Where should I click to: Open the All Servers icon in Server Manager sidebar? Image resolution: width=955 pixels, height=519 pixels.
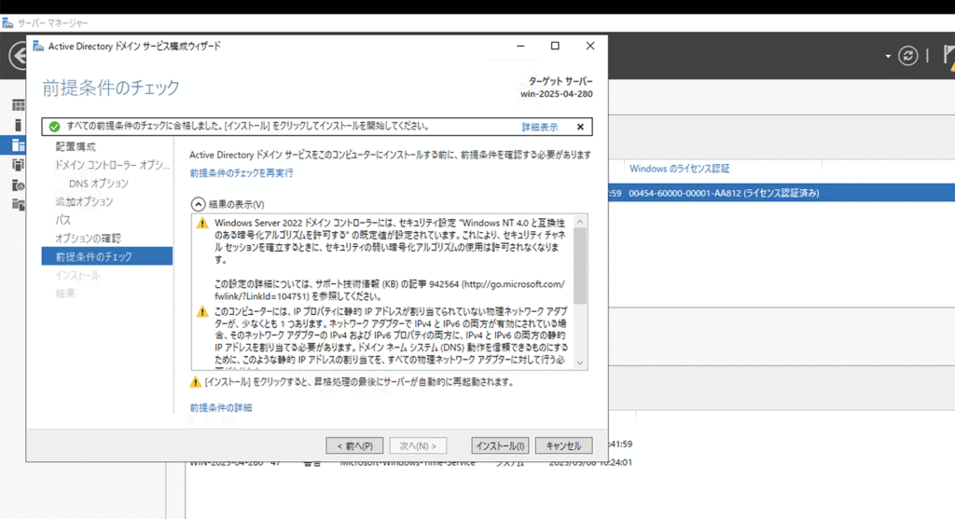click(x=19, y=145)
